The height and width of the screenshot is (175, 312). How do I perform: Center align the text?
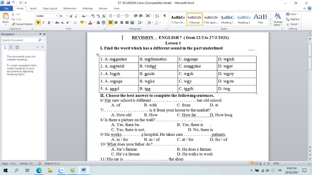[x=116, y=22]
